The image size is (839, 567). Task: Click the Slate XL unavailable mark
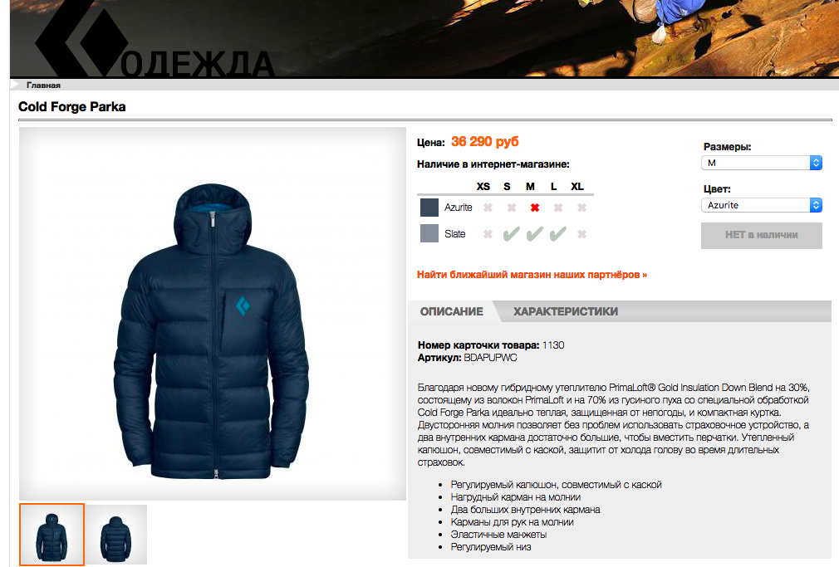[x=581, y=234]
